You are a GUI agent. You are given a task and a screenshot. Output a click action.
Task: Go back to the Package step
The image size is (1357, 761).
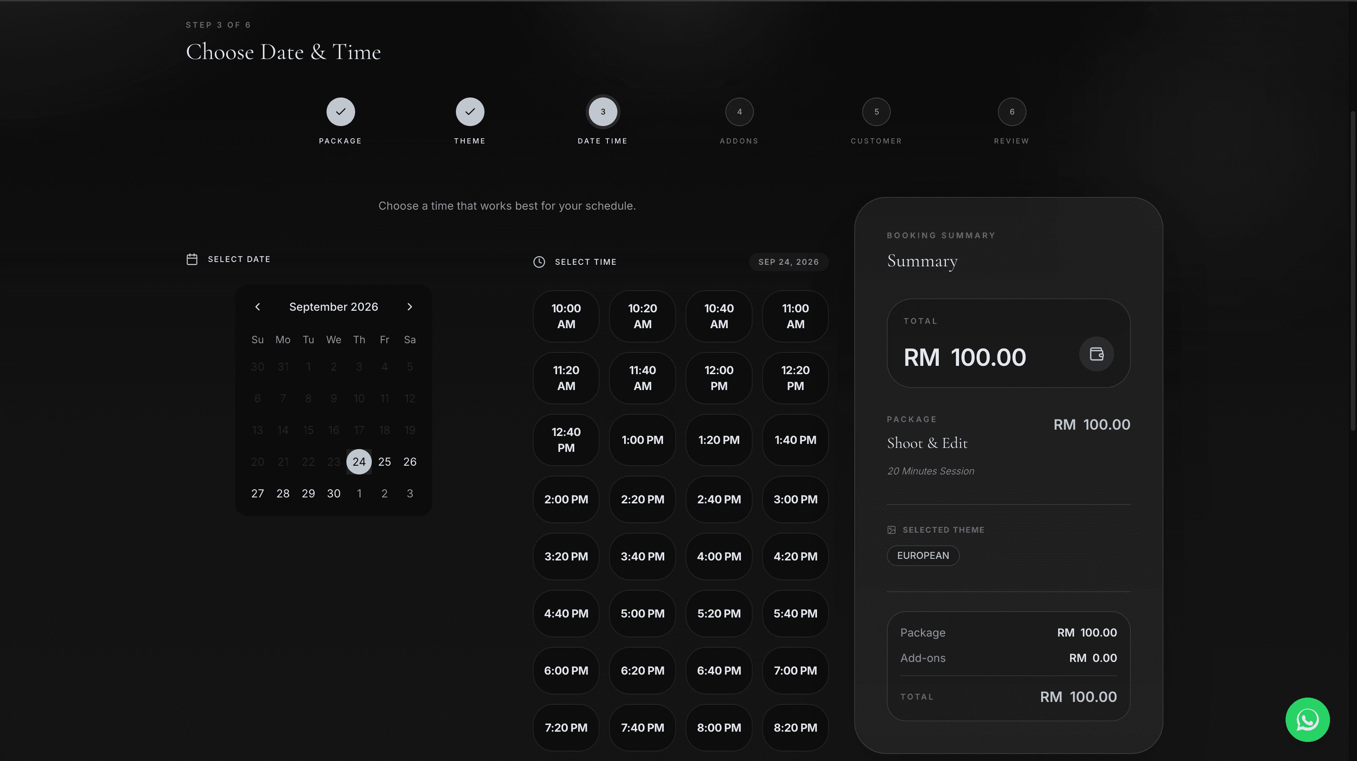pyautogui.click(x=340, y=111)
